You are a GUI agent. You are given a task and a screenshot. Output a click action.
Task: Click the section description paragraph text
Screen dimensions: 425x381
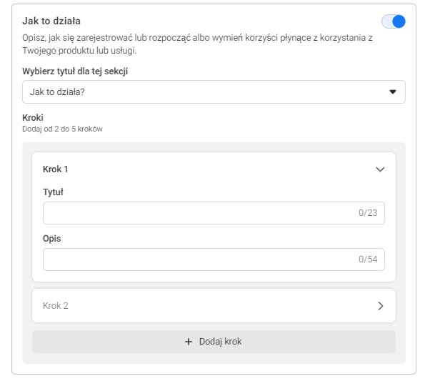point(197,44)
